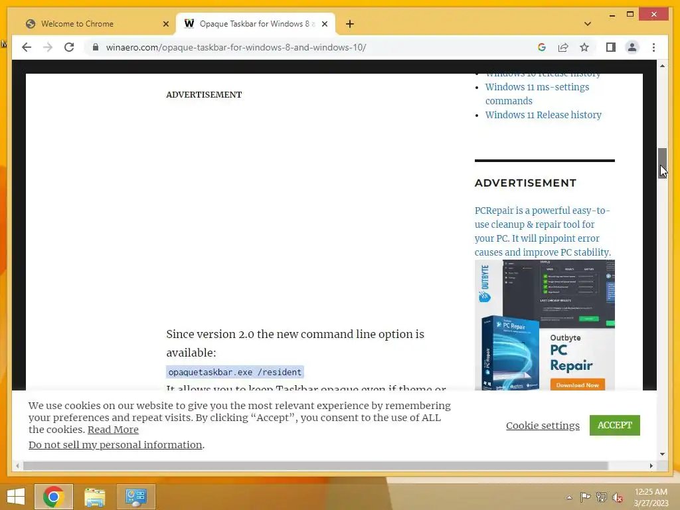Open the Chrome profile menu
The width and height of the screenshot is (680, 510).
[632, 47]
